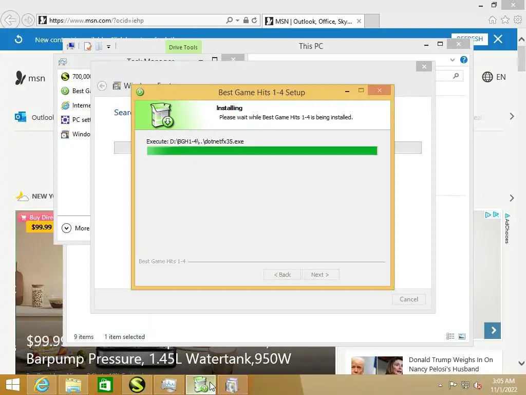Open a new blank browser tab

pos(372,21)
